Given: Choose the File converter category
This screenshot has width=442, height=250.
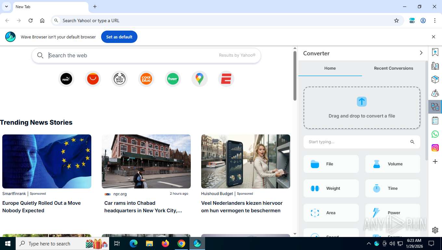Looking at the screenshot, I should point(331,164).
